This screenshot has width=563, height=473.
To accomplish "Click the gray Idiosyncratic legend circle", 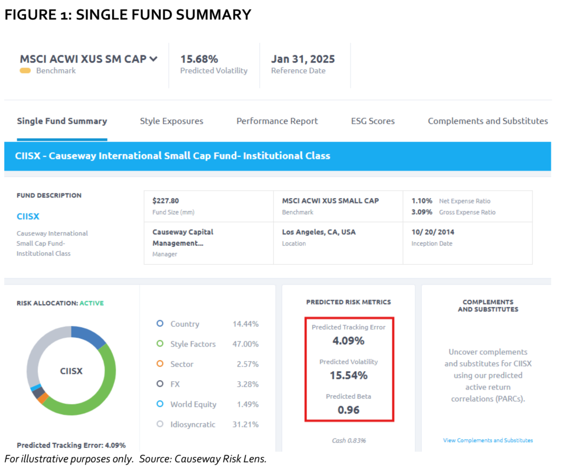I will click(160, 424).
